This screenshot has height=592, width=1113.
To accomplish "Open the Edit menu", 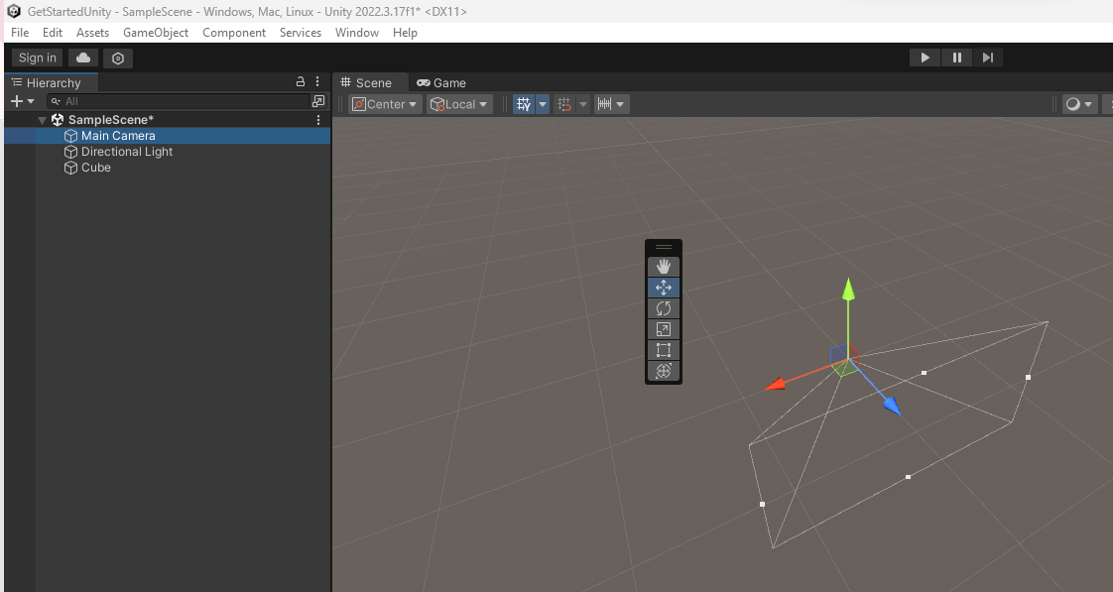I will tap(52, 33).
